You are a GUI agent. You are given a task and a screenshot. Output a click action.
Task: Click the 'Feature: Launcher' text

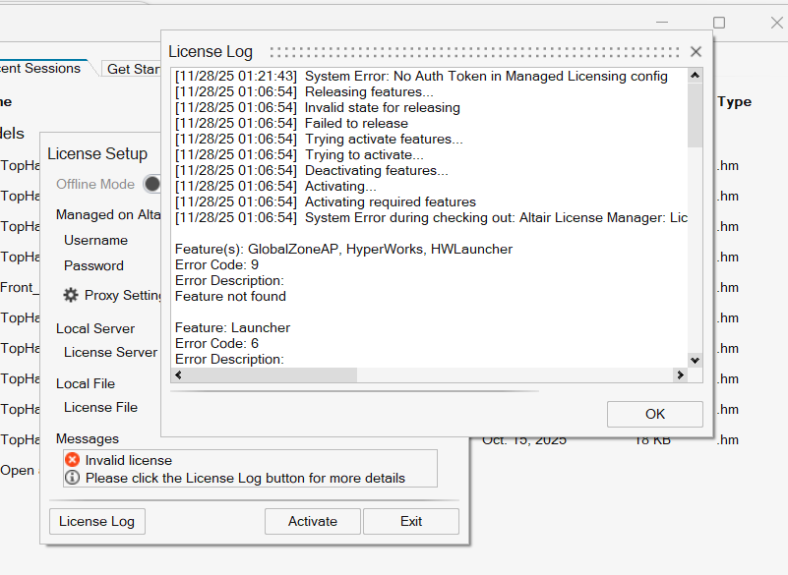(232, 328)
